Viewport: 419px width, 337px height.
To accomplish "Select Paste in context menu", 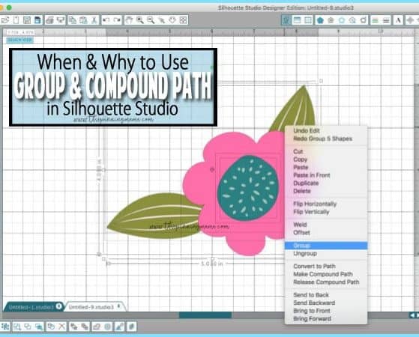I will [301, 167].
